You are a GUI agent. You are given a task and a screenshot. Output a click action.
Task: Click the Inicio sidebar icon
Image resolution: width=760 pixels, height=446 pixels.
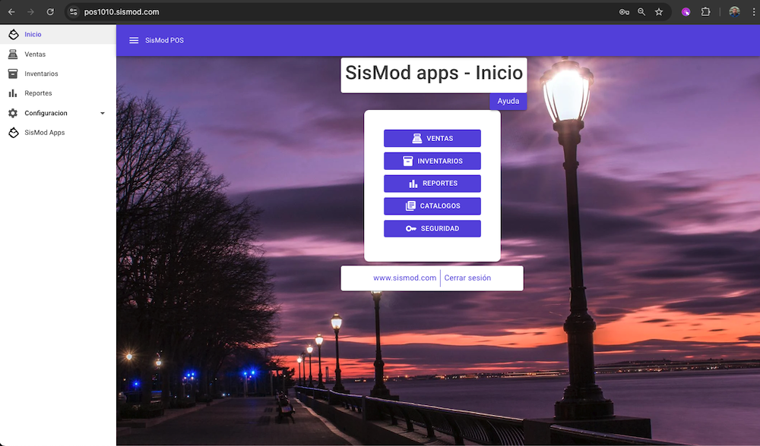coord(14,34)
